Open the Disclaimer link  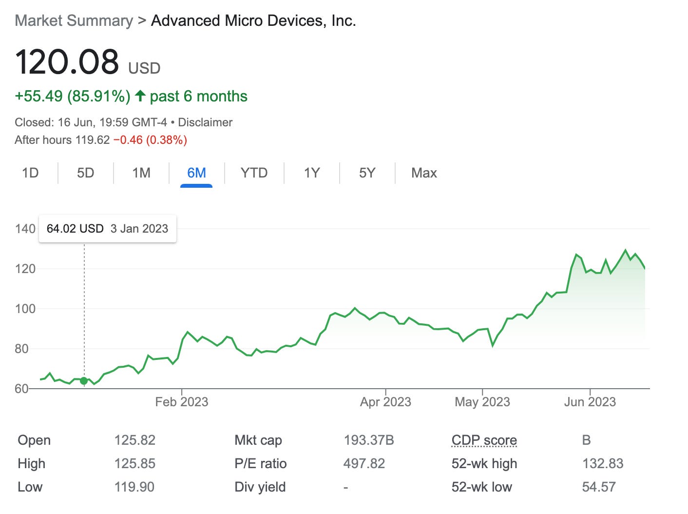click(x=205, y=122)
